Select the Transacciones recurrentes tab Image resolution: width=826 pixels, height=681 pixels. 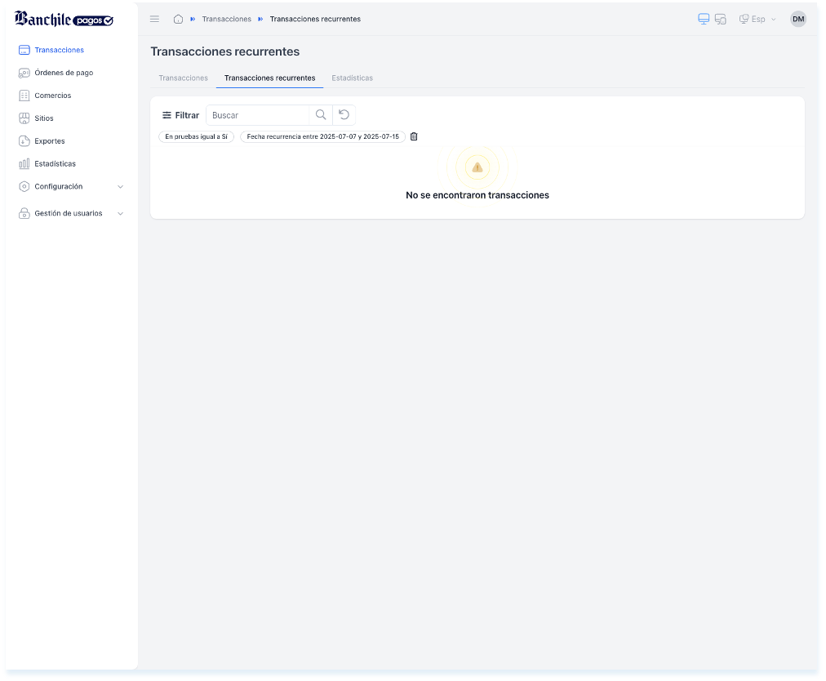coord(269,78)
